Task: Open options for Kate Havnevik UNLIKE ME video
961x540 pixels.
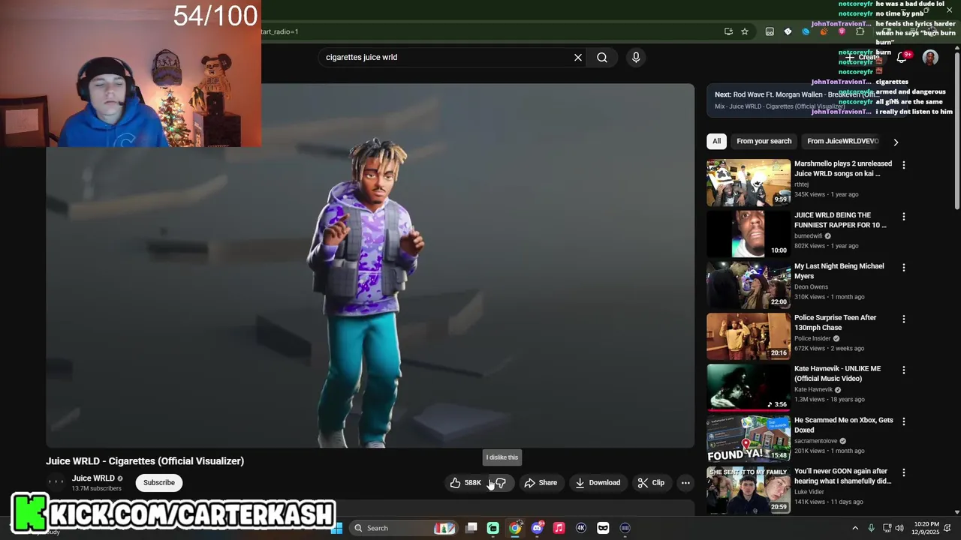Action: pyautogui.click(x=903, y=370)
